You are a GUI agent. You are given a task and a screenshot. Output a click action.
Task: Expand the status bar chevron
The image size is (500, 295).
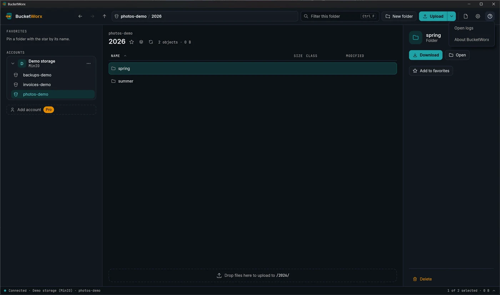[x=494, y=291]
